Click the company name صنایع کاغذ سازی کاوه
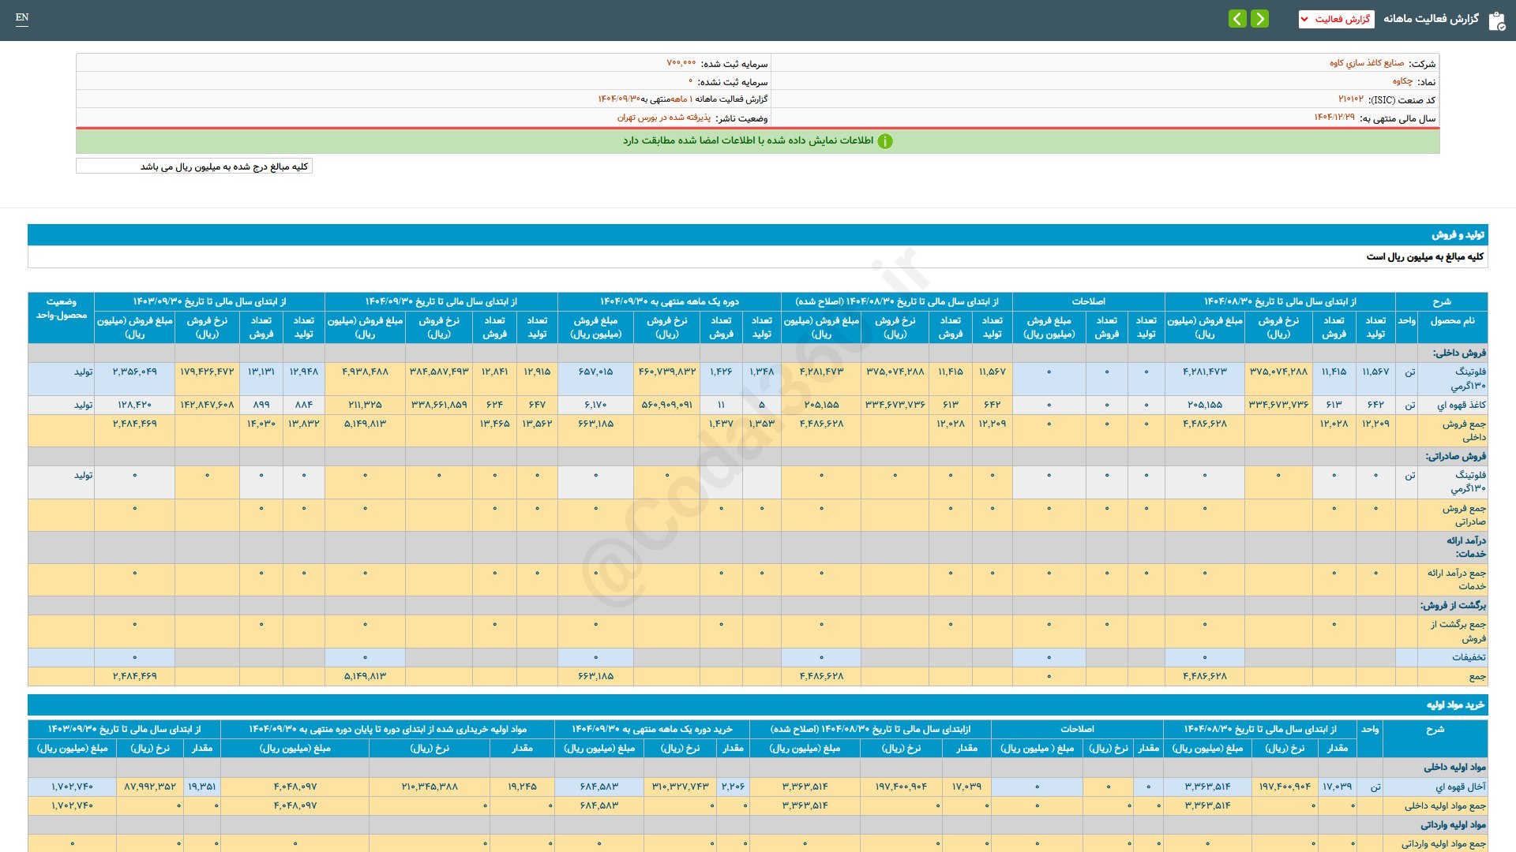 [1366, 63]
